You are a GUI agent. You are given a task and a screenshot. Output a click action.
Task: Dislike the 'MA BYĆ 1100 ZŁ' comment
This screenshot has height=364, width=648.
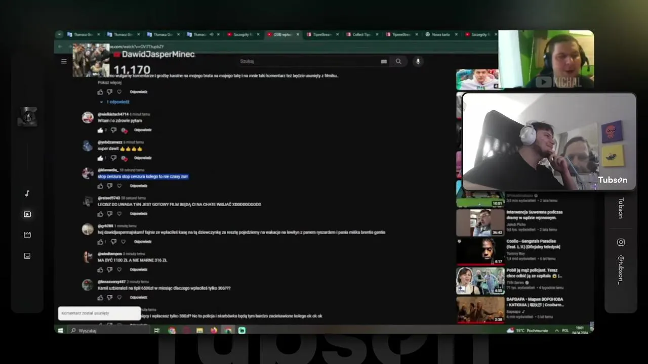[x=109, y=269]
